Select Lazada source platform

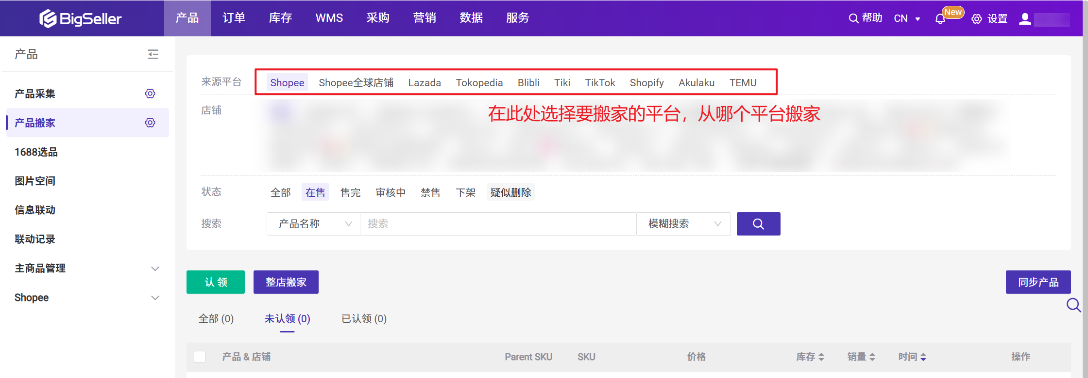(x=425, y=83)
